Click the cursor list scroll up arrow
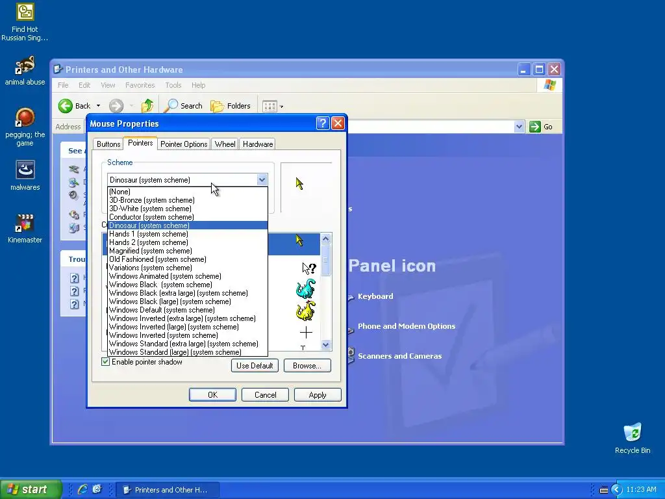 [x=326, y=239]
